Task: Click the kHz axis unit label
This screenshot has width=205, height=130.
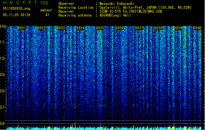Action: (x=3, y=26)
